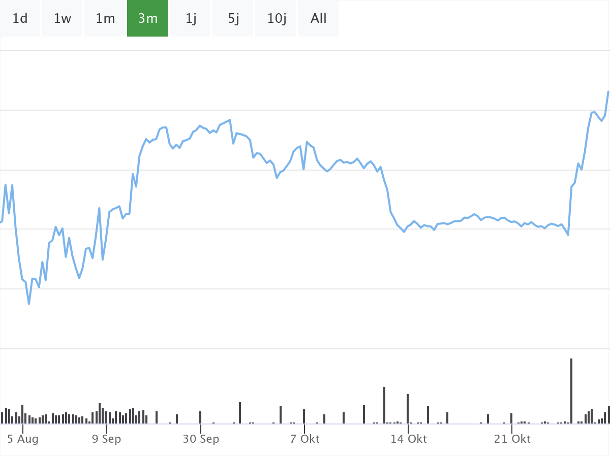Viewport: 610px width, 457px height.
Task: Show the All time range
Action: click(319, 19)
